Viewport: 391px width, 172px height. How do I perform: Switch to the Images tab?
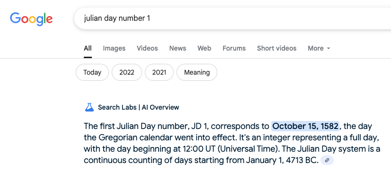click(114, 48)
